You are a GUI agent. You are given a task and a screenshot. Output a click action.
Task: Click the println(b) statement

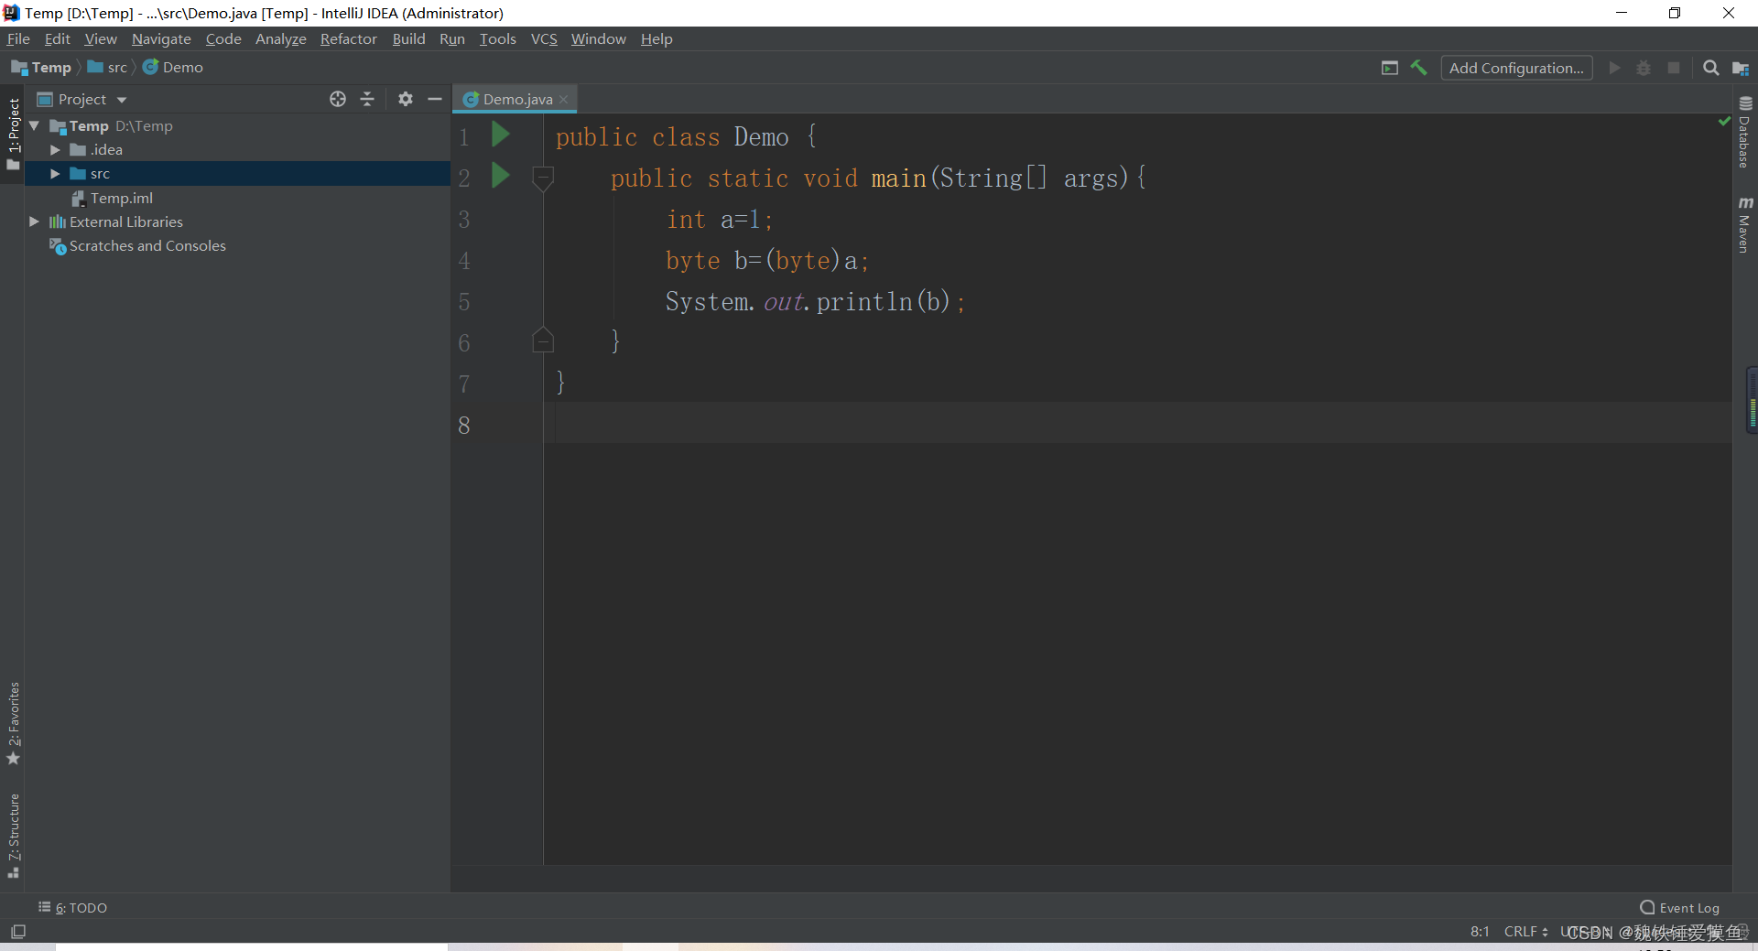(x=815, y=301)
